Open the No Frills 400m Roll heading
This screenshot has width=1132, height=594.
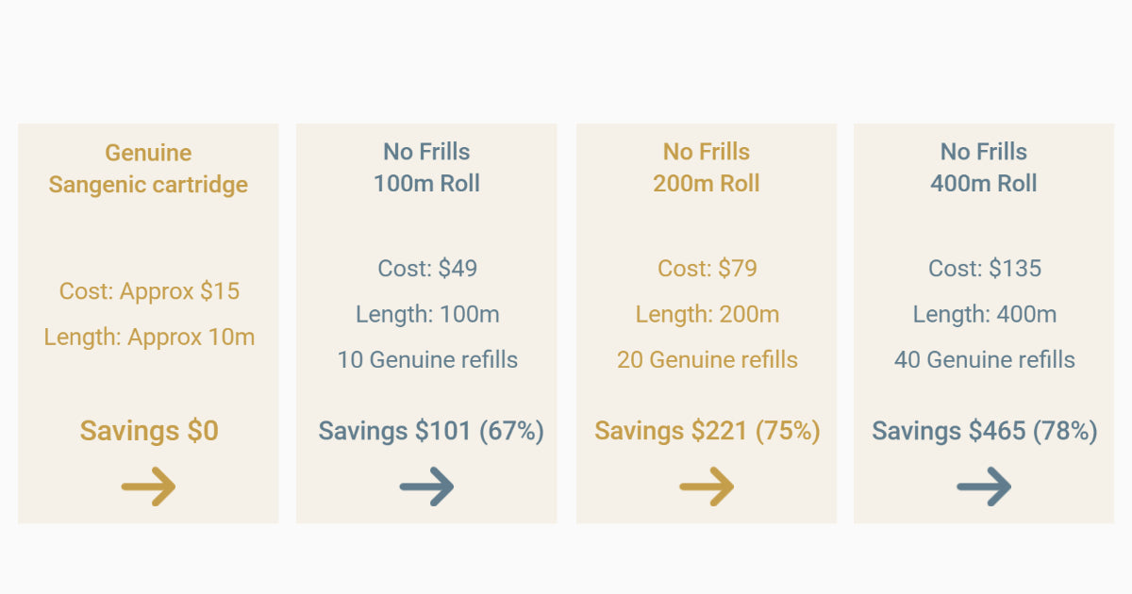coord(984,167)
